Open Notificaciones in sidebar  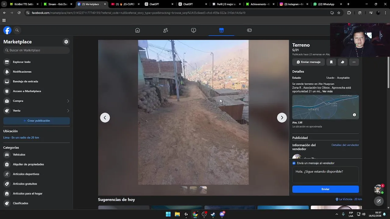tap(37, 72)
